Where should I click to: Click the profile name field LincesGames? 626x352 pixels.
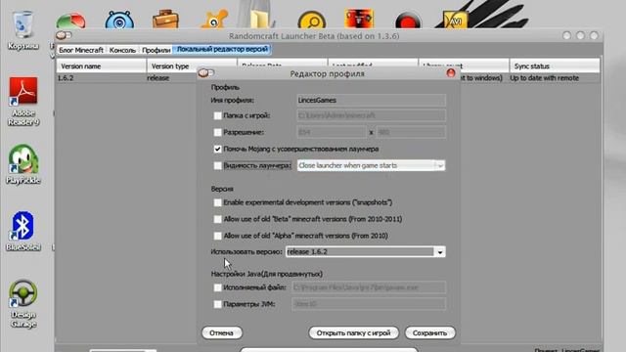pos(372,100)
